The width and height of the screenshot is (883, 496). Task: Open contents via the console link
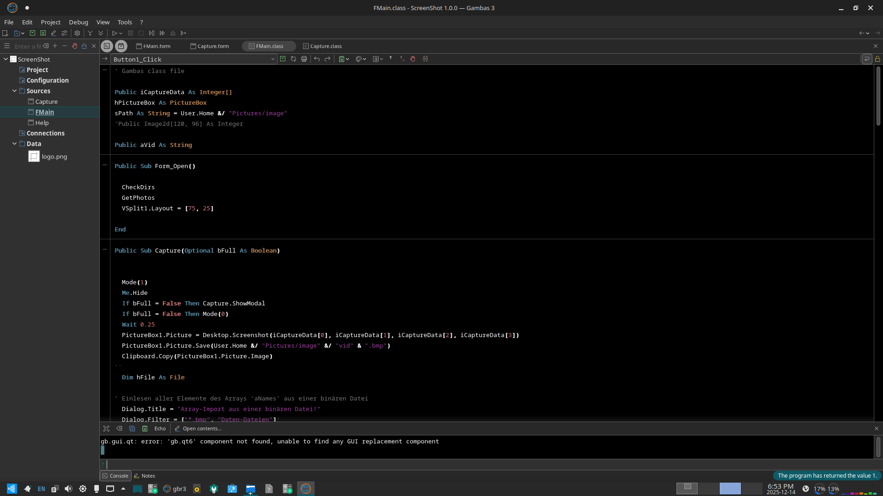pyautogui.click(x=201, y=428)
